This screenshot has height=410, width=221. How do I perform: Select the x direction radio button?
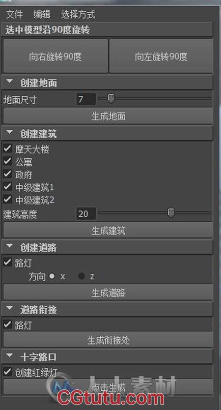tap(52, 276)
